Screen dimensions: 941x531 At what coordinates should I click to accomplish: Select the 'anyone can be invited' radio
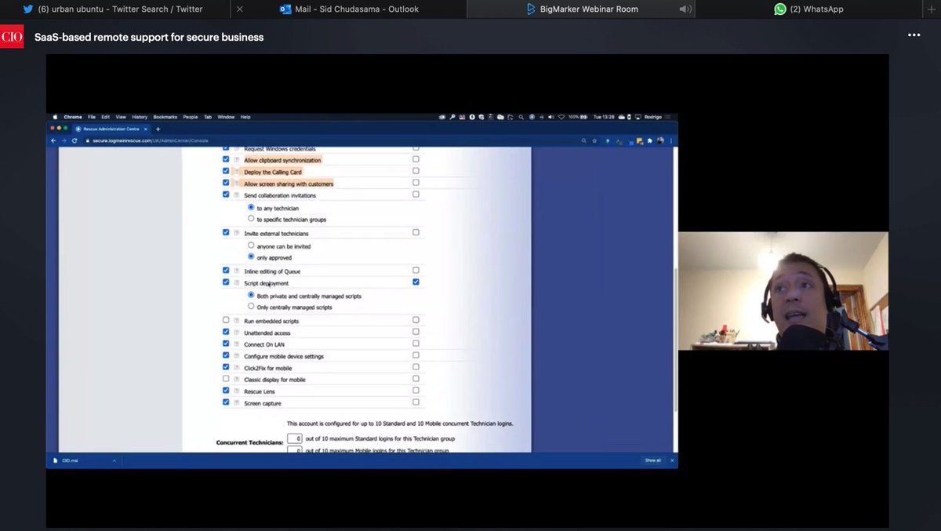251,245
